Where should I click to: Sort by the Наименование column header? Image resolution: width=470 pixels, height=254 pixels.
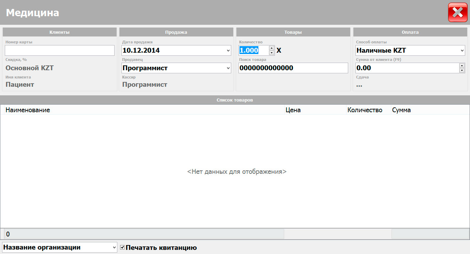[144, 110]
